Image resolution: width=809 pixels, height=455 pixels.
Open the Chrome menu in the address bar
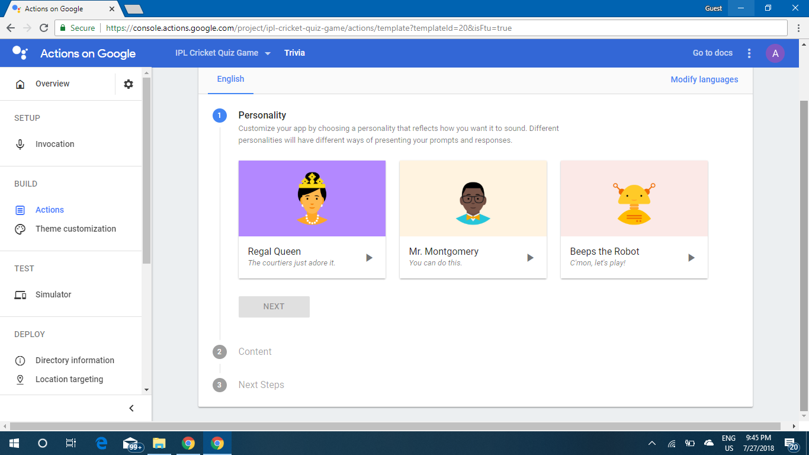point(798,28)
